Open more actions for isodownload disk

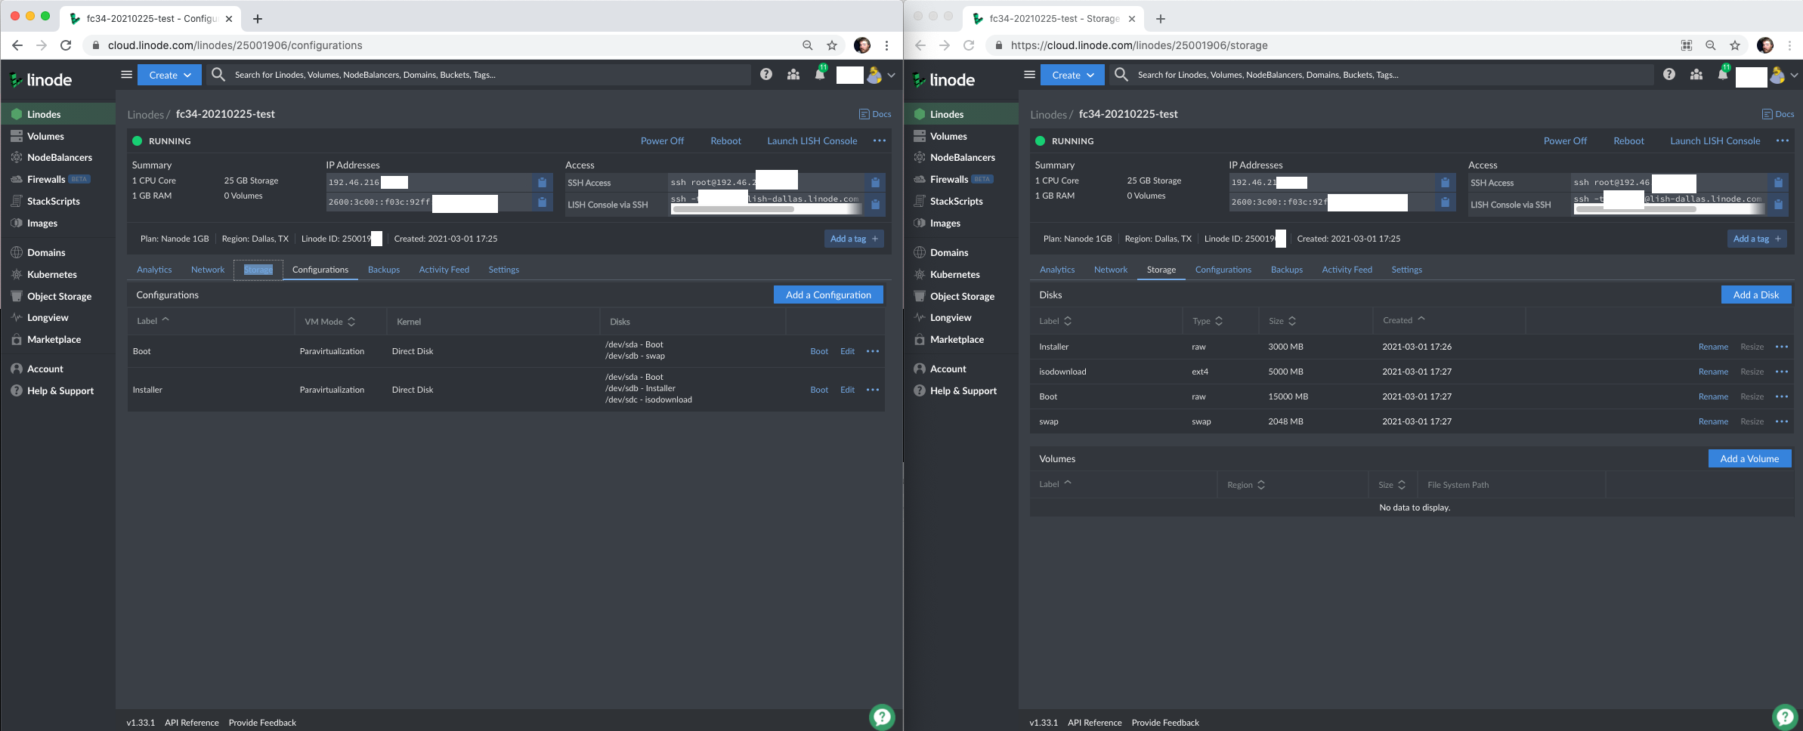coord(1782,372)
